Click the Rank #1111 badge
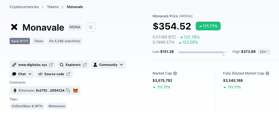279x115 pixels. (x=20, y=41)
